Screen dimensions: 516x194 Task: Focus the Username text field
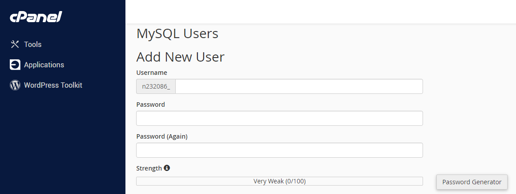coord(299,86)
